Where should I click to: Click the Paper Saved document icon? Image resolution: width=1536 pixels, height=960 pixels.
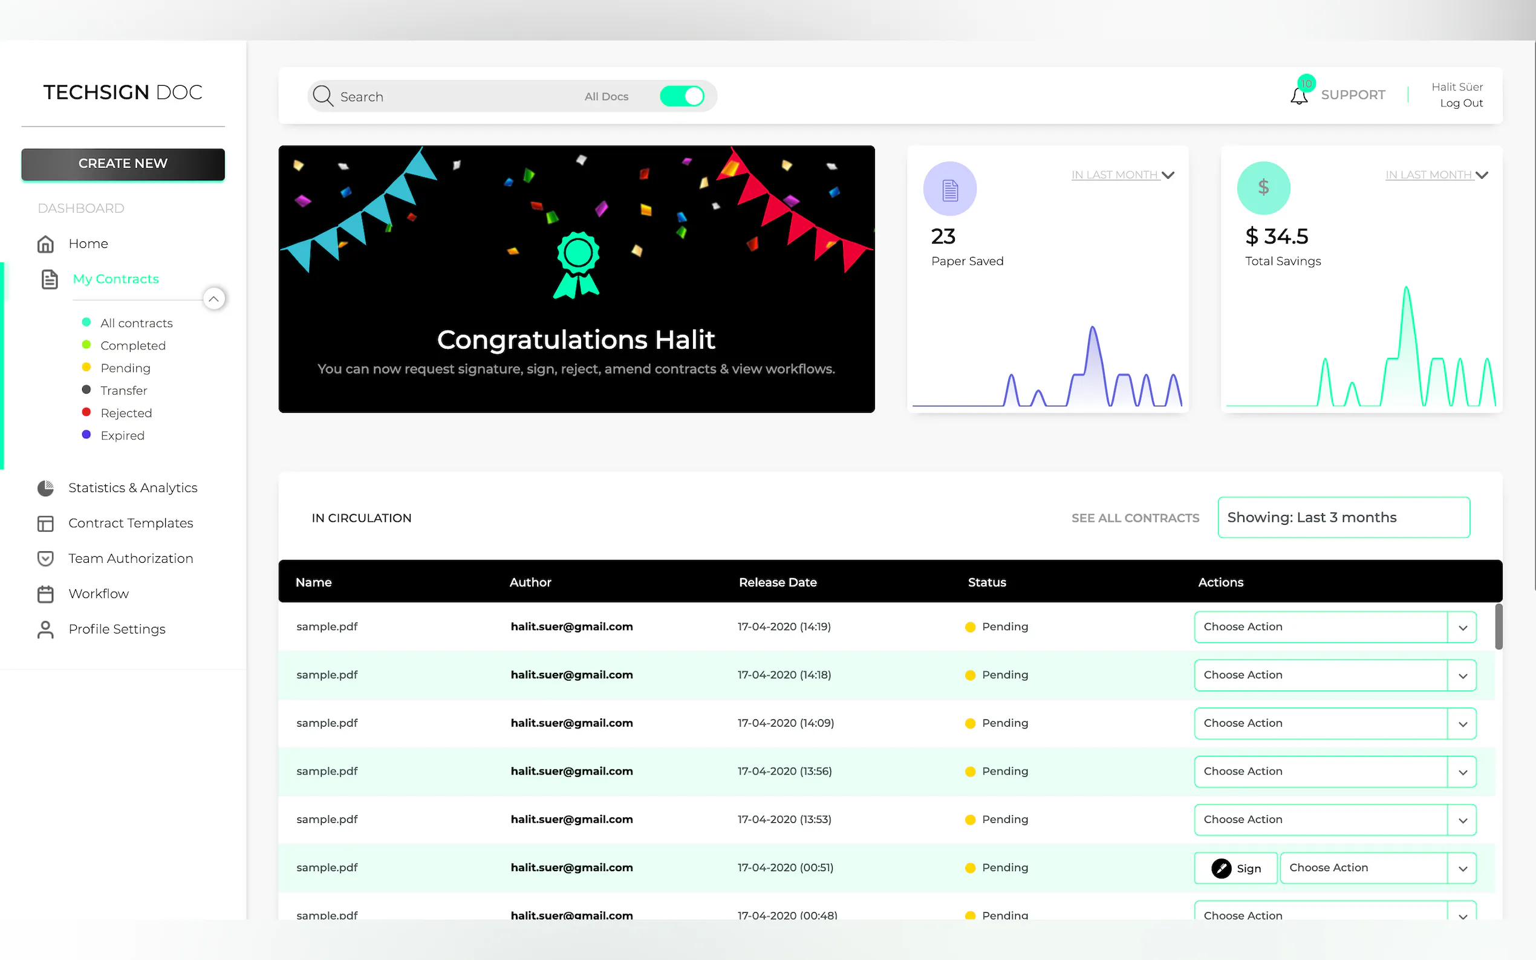pos(949,189)
